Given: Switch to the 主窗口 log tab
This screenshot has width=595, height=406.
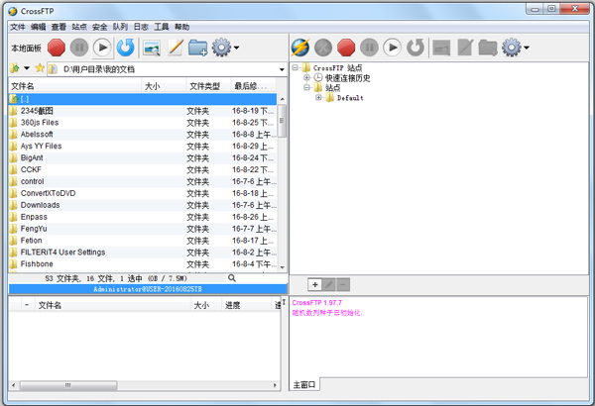Looking at the screenshot, I should tap(304, 385).
